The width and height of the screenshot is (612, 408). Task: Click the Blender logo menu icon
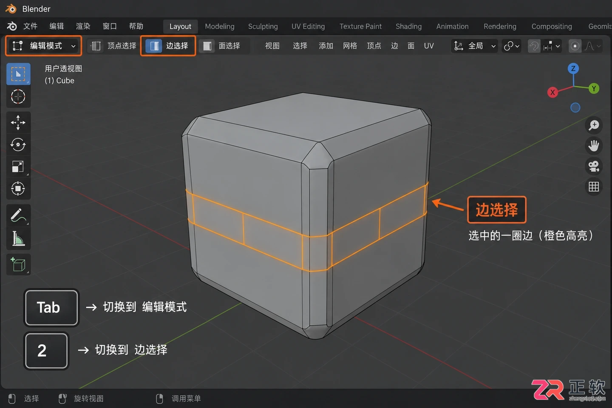(12, 26)
